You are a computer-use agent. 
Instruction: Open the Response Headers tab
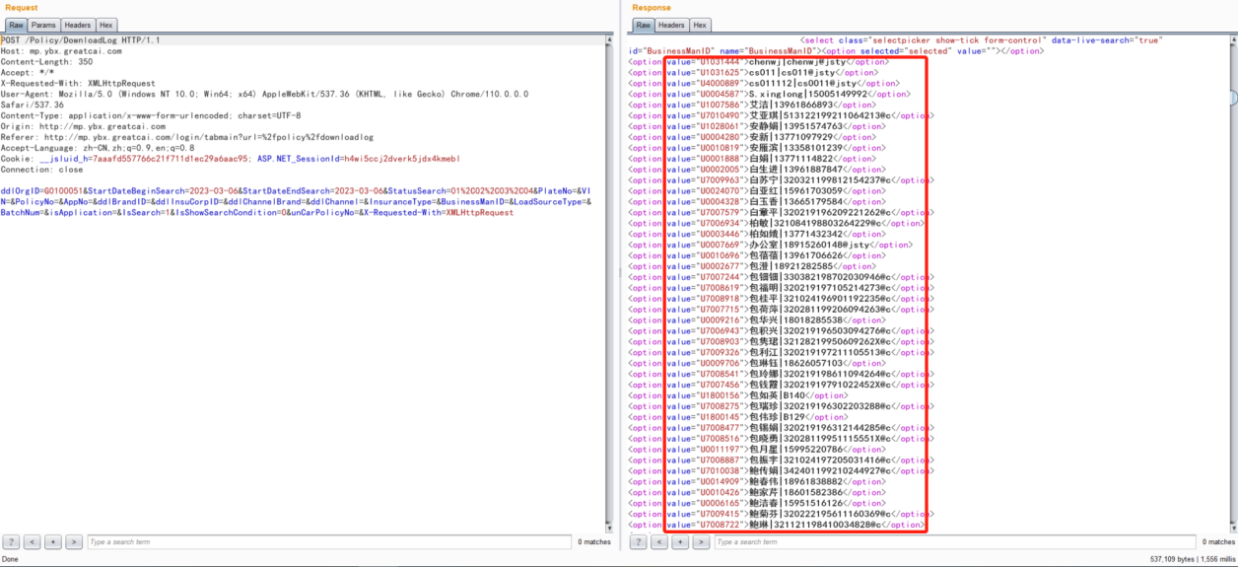[671, 25]
